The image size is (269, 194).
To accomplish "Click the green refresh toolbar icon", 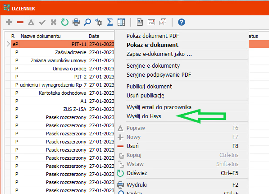I will pos(65,22).
